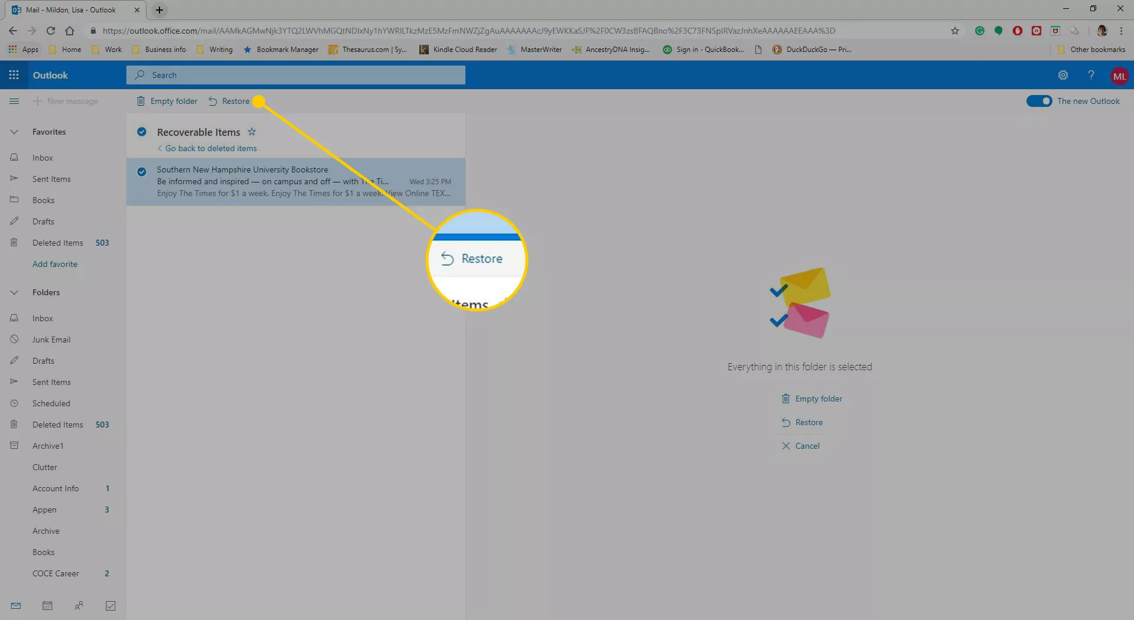Add Recoverable Items to favorites star
The height and width of the screenshot is (620, 1134).
[252, 132]
